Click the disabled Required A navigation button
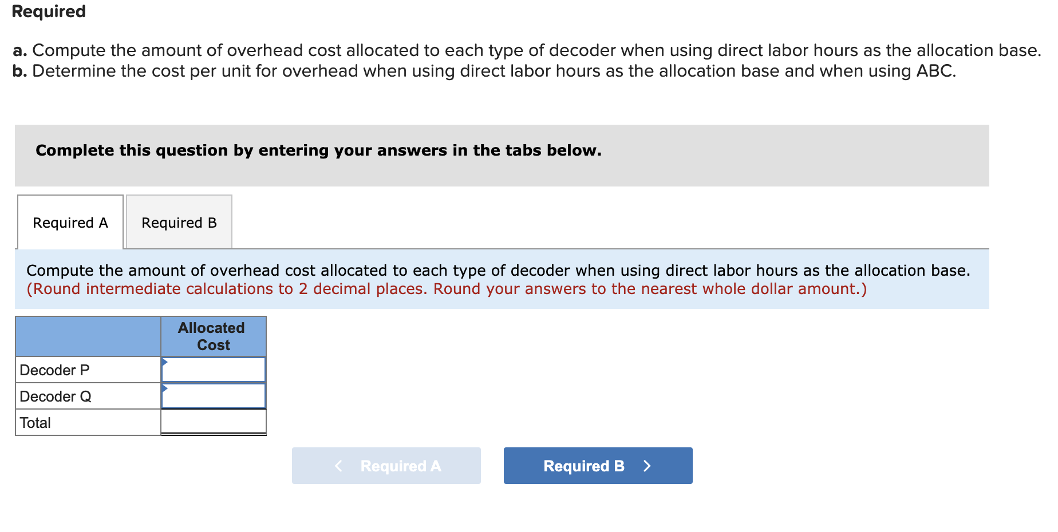The height and width of the screenshot is (532, 1058). tap(386, 466)
